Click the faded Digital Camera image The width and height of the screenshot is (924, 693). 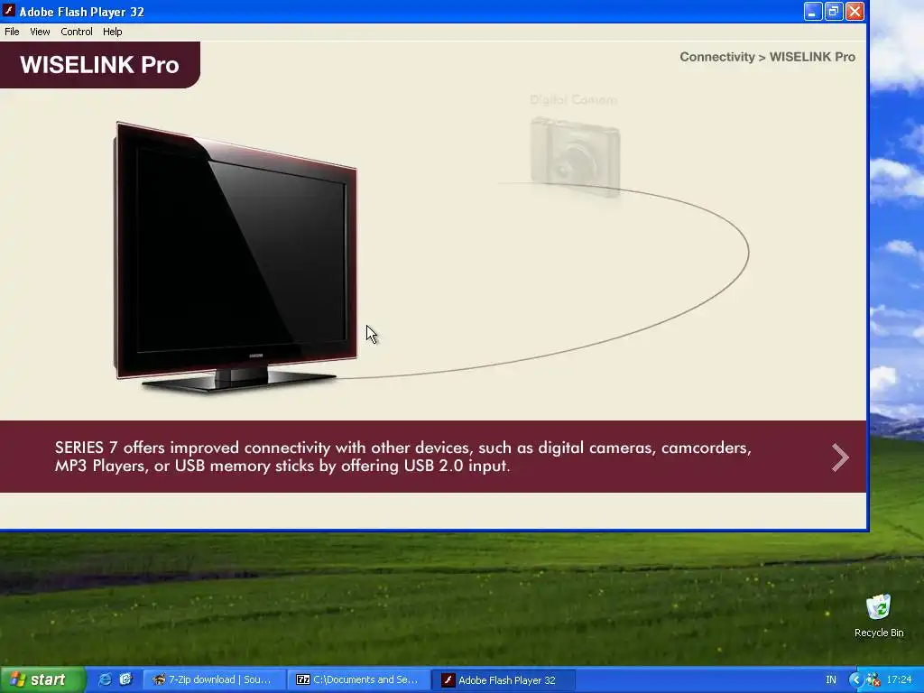[x=575, y=155]
